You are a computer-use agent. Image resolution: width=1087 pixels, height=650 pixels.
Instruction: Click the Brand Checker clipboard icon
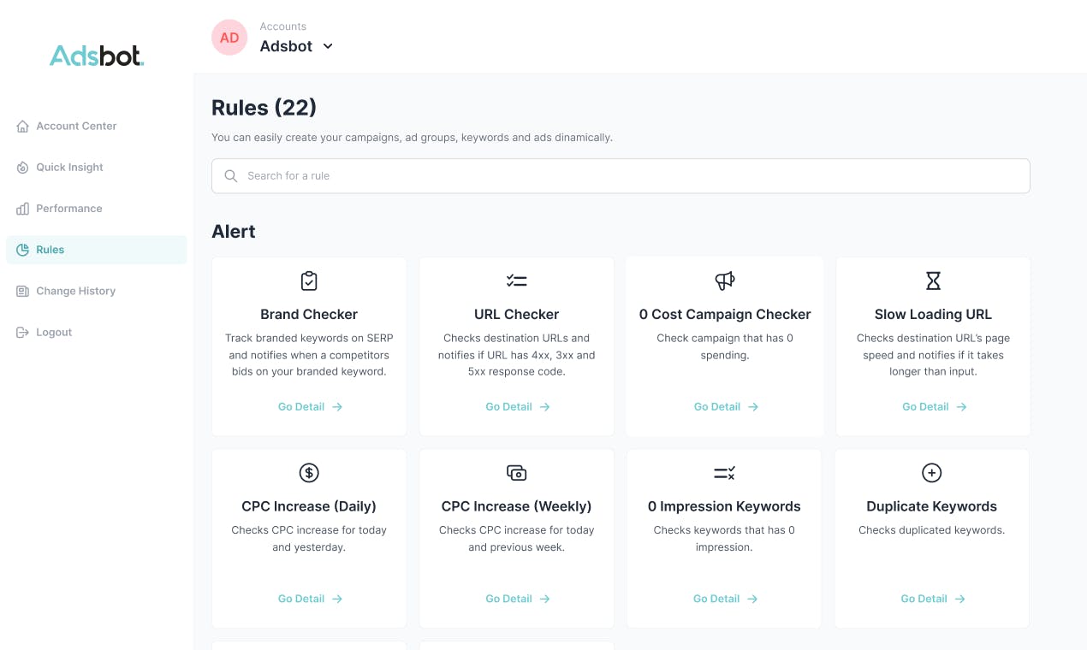coord(309,281)
